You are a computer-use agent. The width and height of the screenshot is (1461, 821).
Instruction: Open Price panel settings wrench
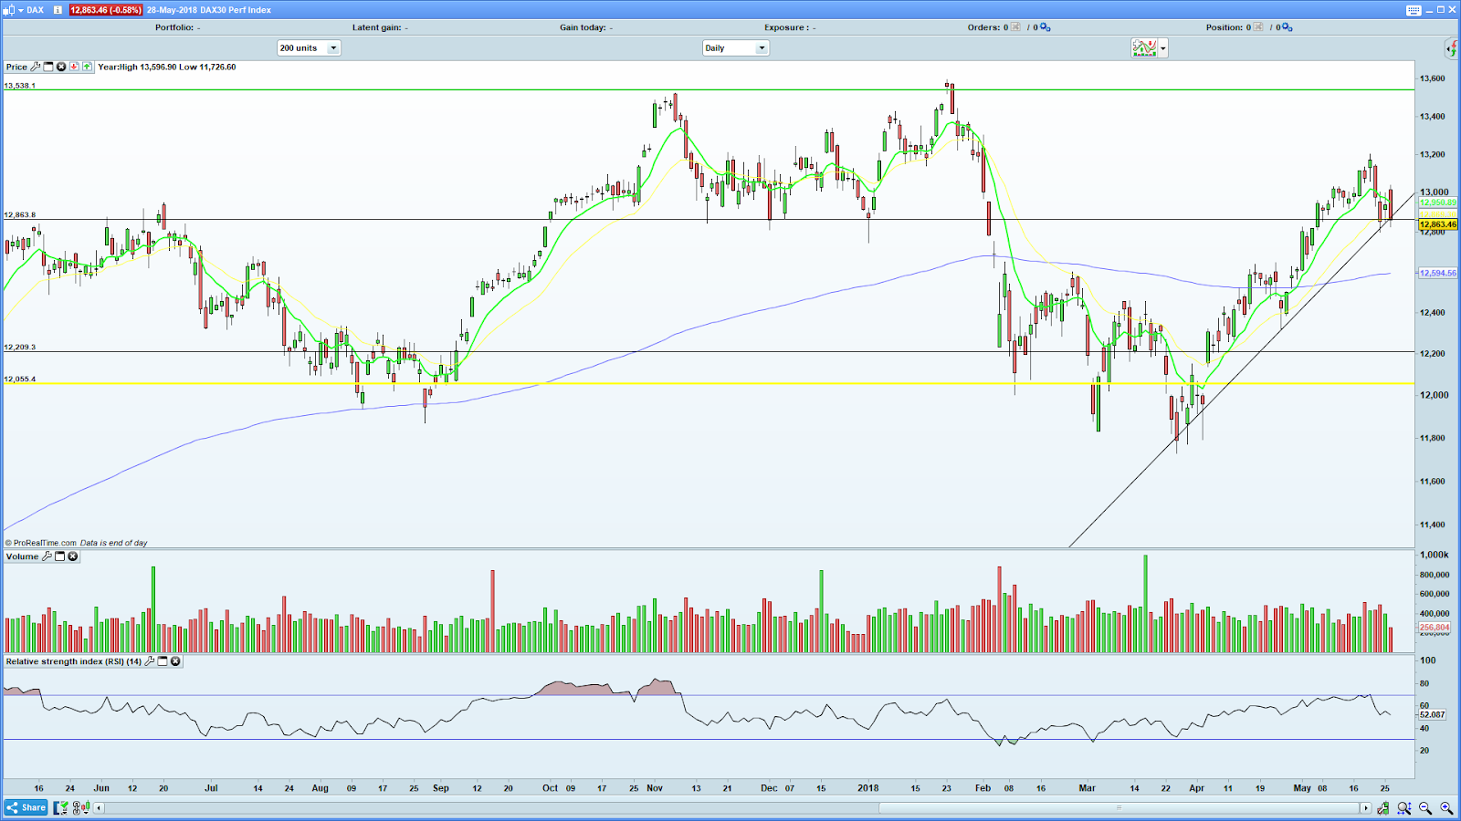[x=36, y=67]
